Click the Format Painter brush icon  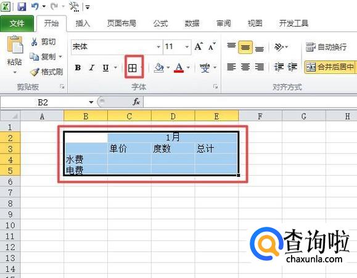[x=35, y=72]
